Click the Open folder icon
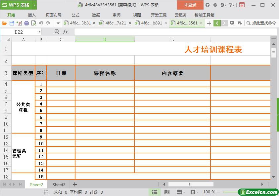The height and width of the screenshot is (196, 279). point(4,23)
